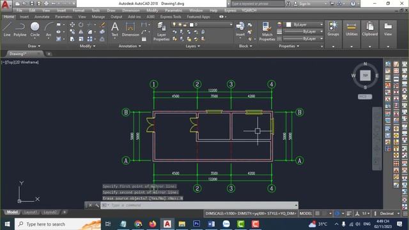The height and width of the screenshot is (230, 409).
Task: Click the Customization icon in status bar
Action: click(405, 213)
